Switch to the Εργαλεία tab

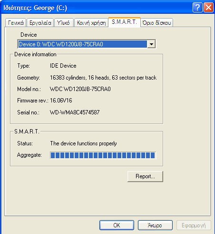(40, 23)
